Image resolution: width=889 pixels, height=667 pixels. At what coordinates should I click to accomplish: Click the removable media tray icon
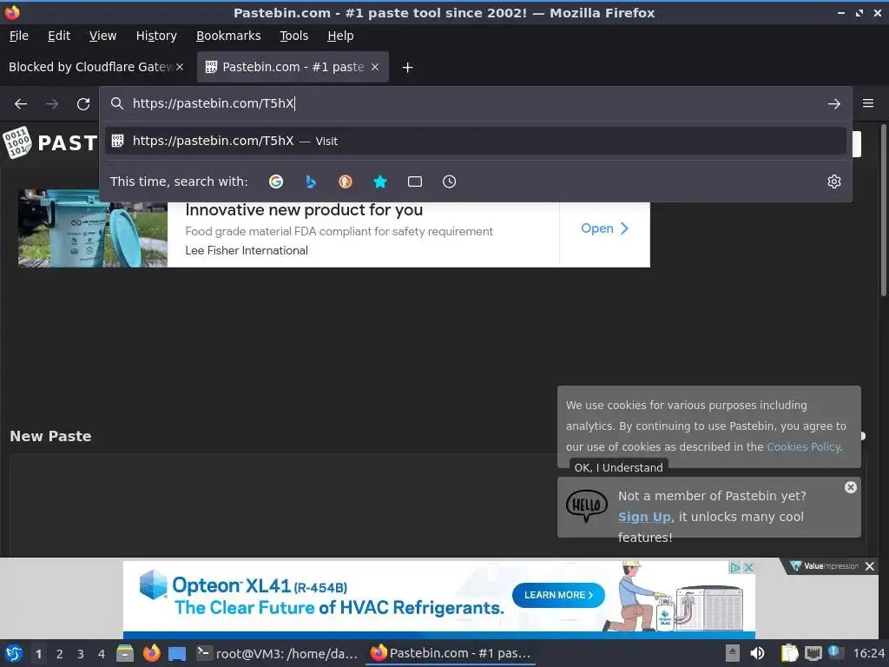click(733, 653)
